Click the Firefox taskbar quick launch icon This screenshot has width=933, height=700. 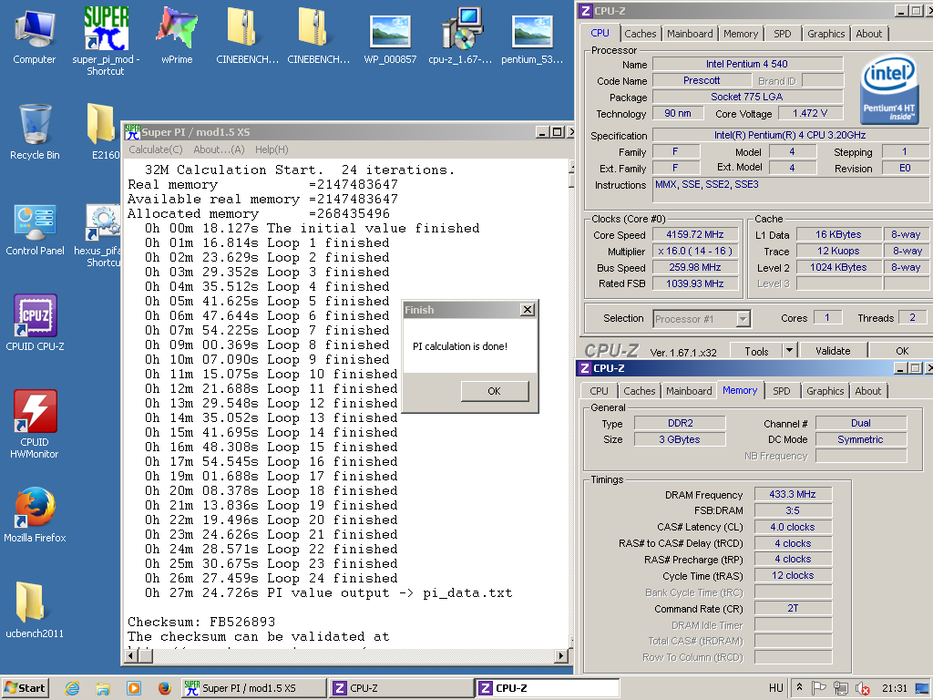(x=165, y=688)
